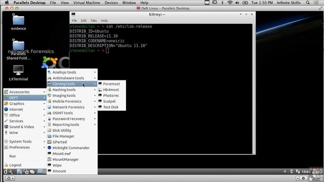Click the file manager taskbar launcher
Viewport: 324px width, 182px height.
tap(20, 171)
